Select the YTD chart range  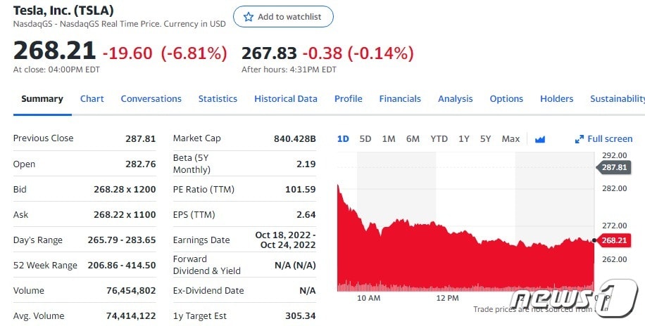439,139
